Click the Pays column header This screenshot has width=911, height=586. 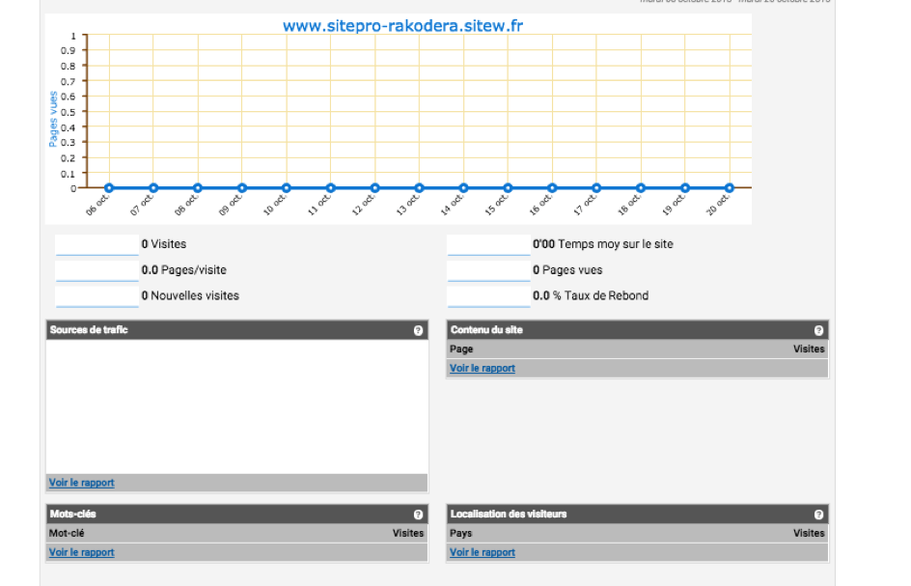[461, 533]
